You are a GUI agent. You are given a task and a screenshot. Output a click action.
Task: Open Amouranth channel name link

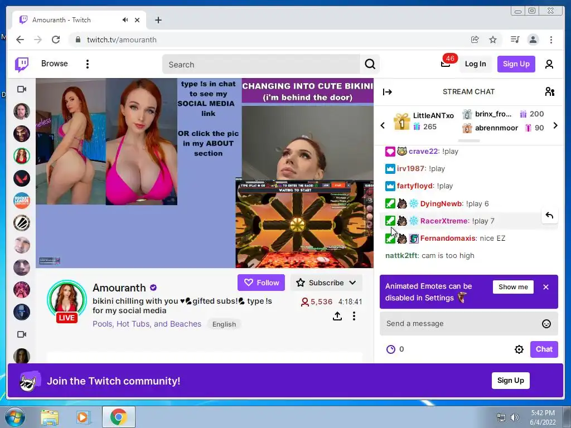point(119,288)
